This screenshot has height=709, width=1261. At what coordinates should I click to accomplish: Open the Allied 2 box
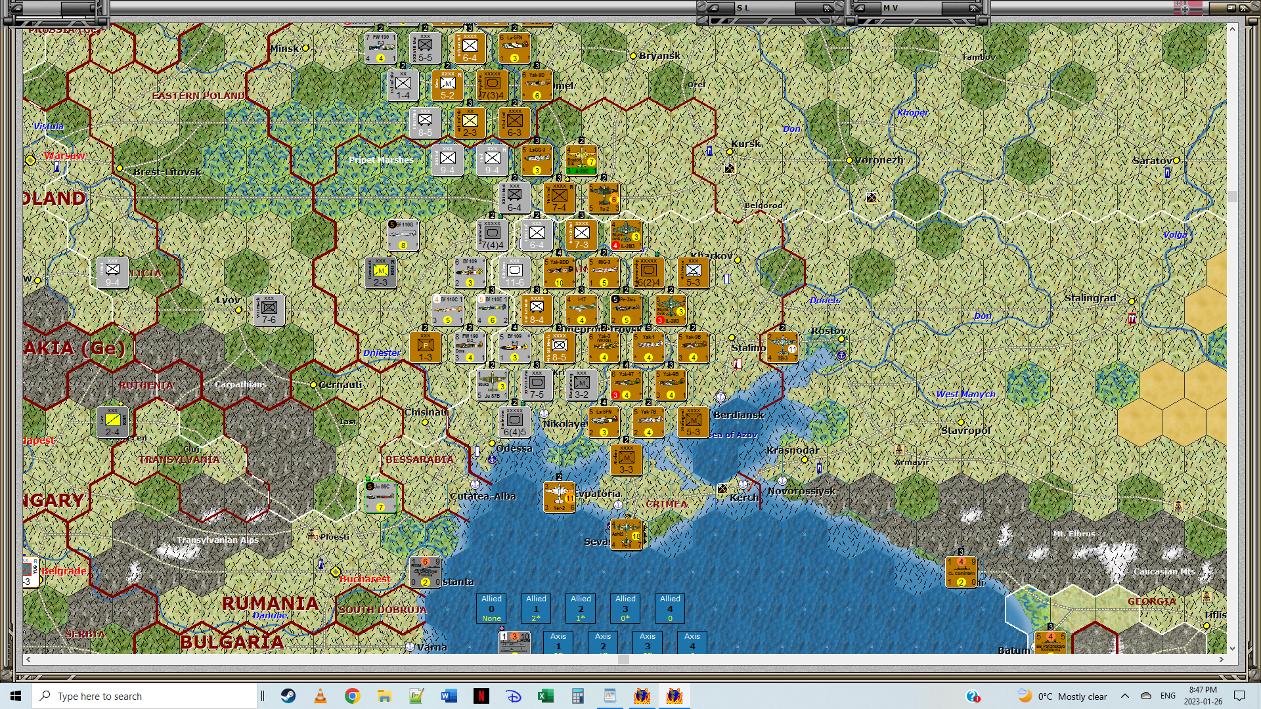(581, 609)
